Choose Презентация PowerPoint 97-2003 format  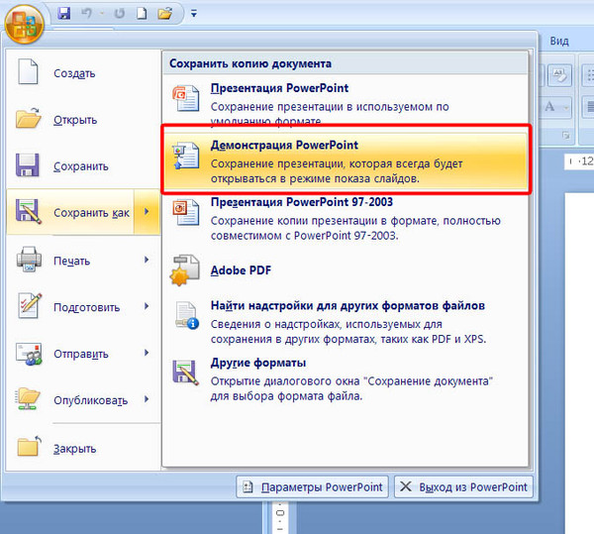click(346, 218)
